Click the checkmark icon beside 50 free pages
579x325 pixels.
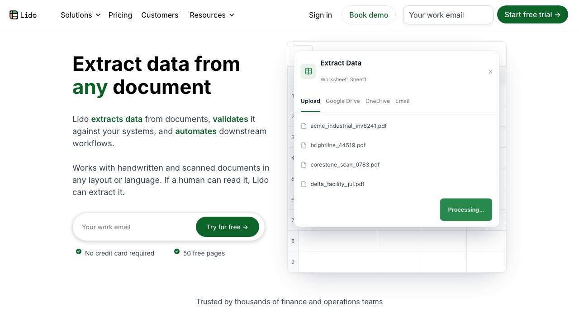coord(177,251)
